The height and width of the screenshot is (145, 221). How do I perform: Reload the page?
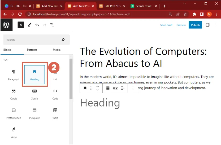click(x=20, y=14)
